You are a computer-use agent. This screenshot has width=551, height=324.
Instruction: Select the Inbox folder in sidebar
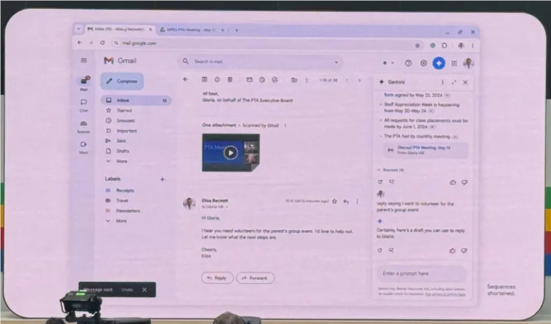(x=124, y=100)
